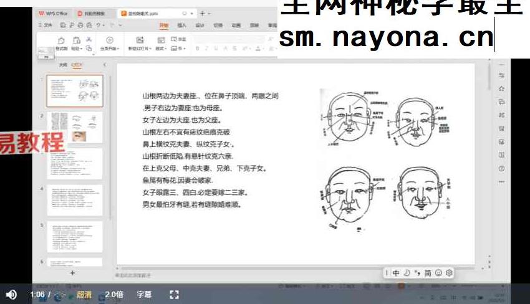Click the first text line starting 山根两边为夫妻座
Screen dimensions: 530x304
(210, 96)
